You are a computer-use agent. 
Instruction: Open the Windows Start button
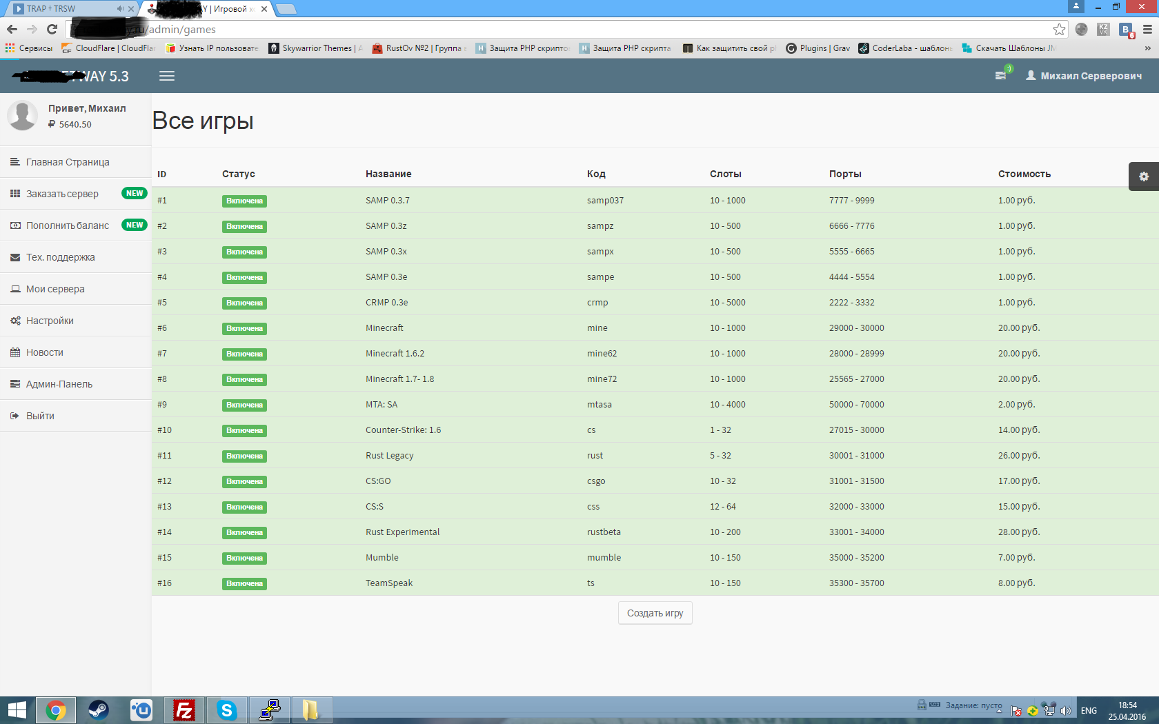click(17, 710)
